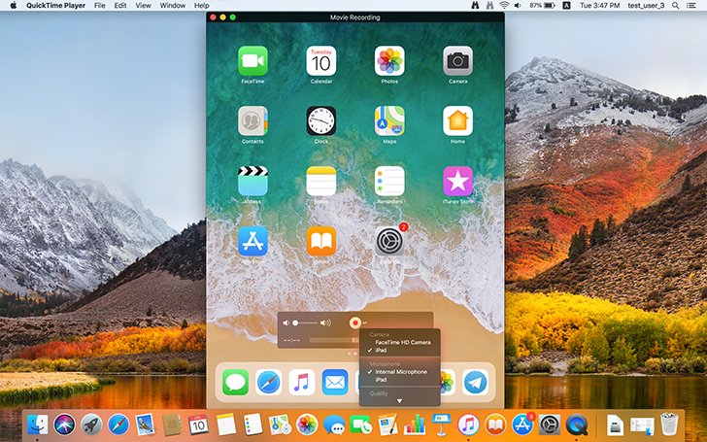Open Numbers from the Mac Dock
Viewport: 707px width, 442px height.
click(415, 425)
